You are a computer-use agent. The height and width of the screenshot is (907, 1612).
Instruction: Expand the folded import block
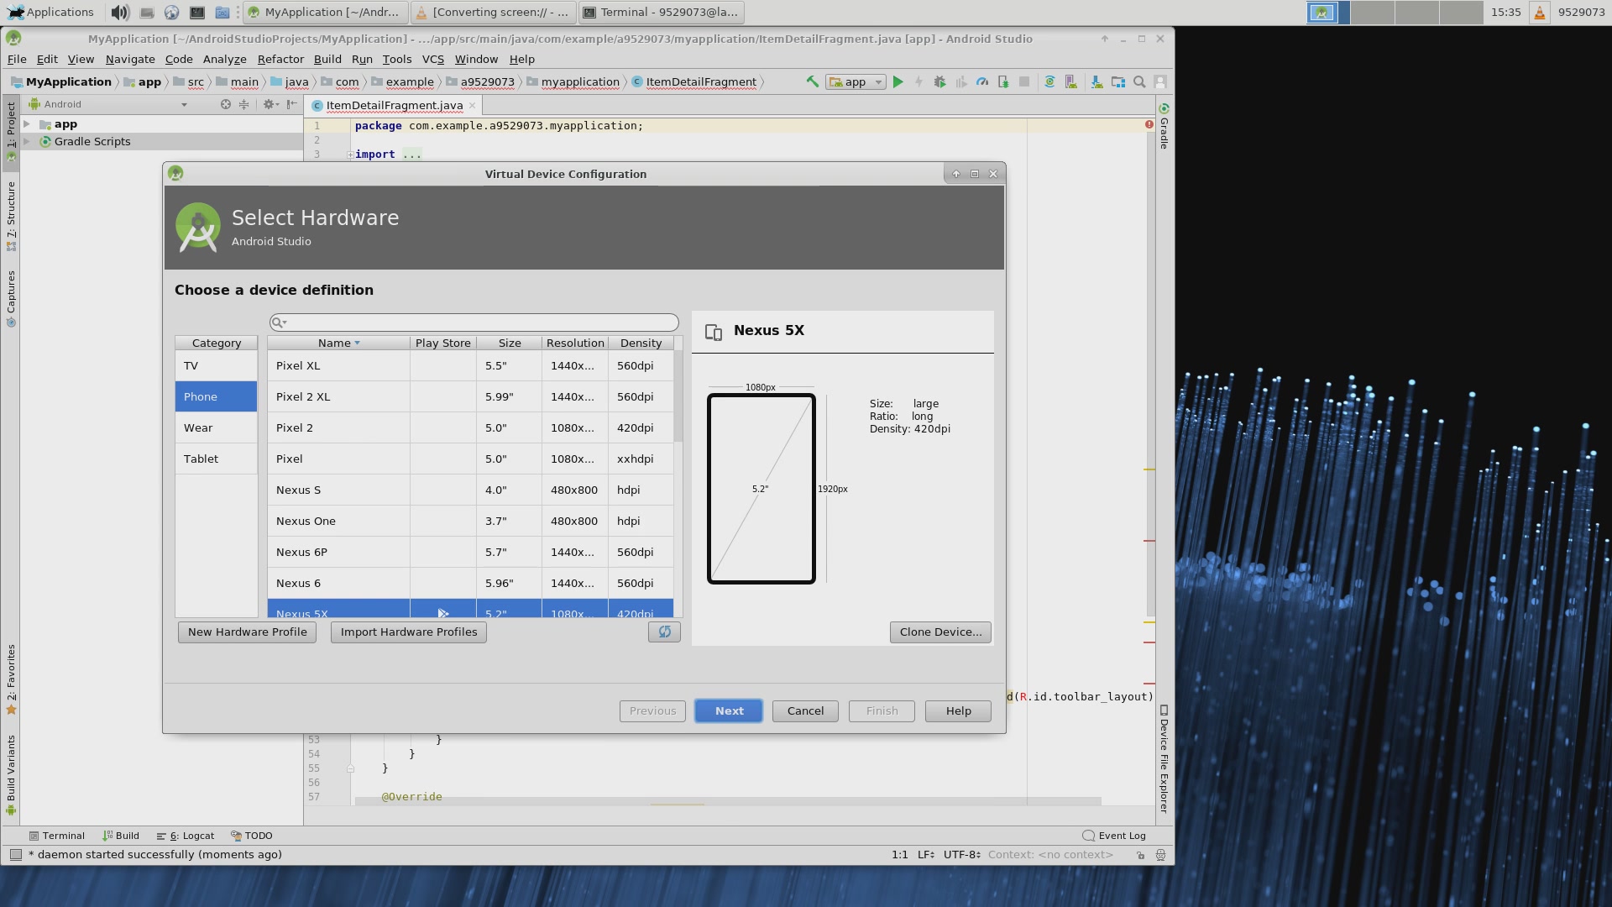click(x=350, y=155)
